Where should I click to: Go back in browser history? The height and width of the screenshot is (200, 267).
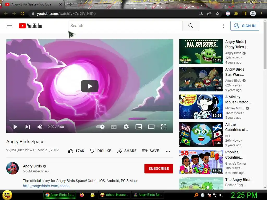point(6,14)
